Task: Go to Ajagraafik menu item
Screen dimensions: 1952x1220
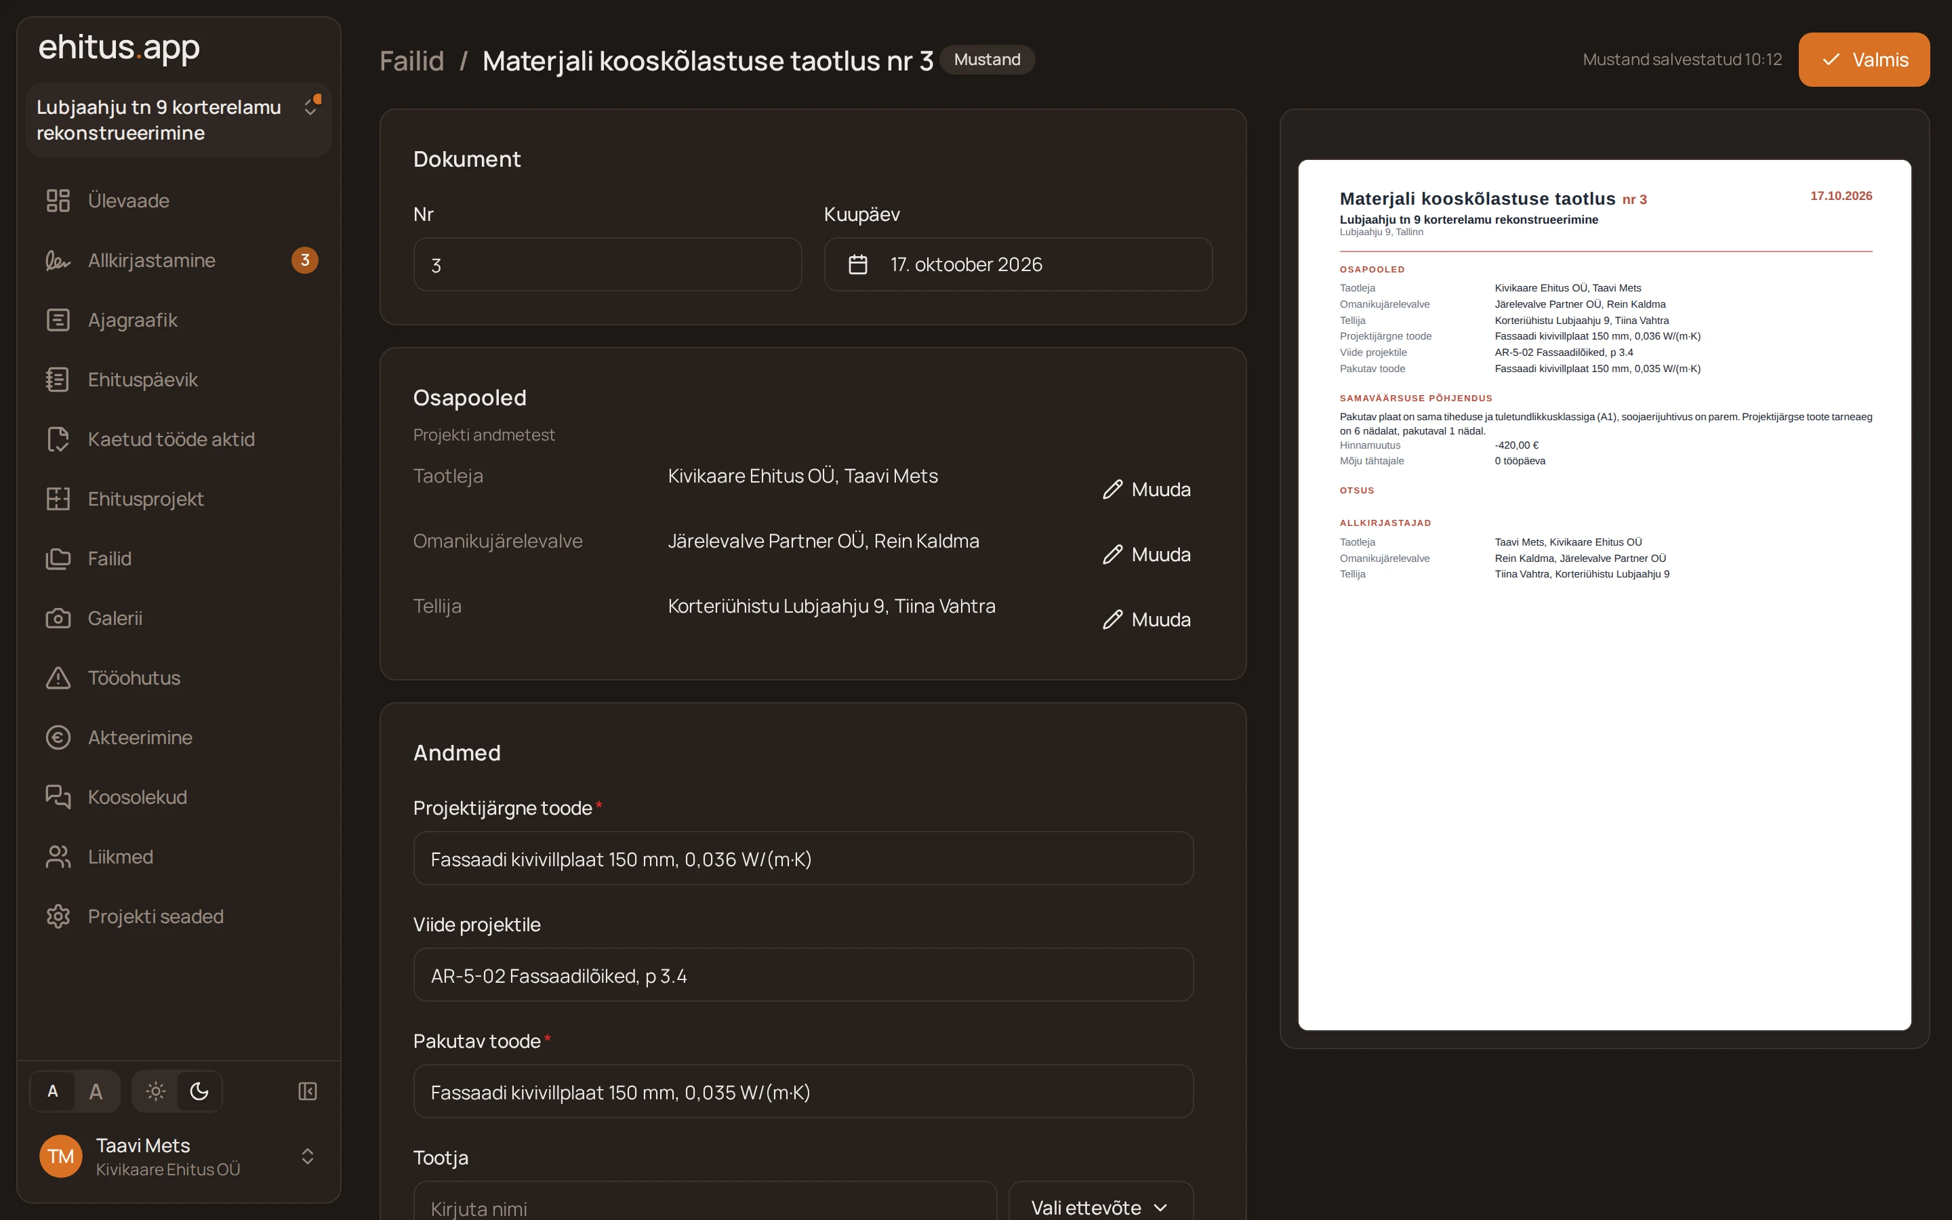Action: 178,319
